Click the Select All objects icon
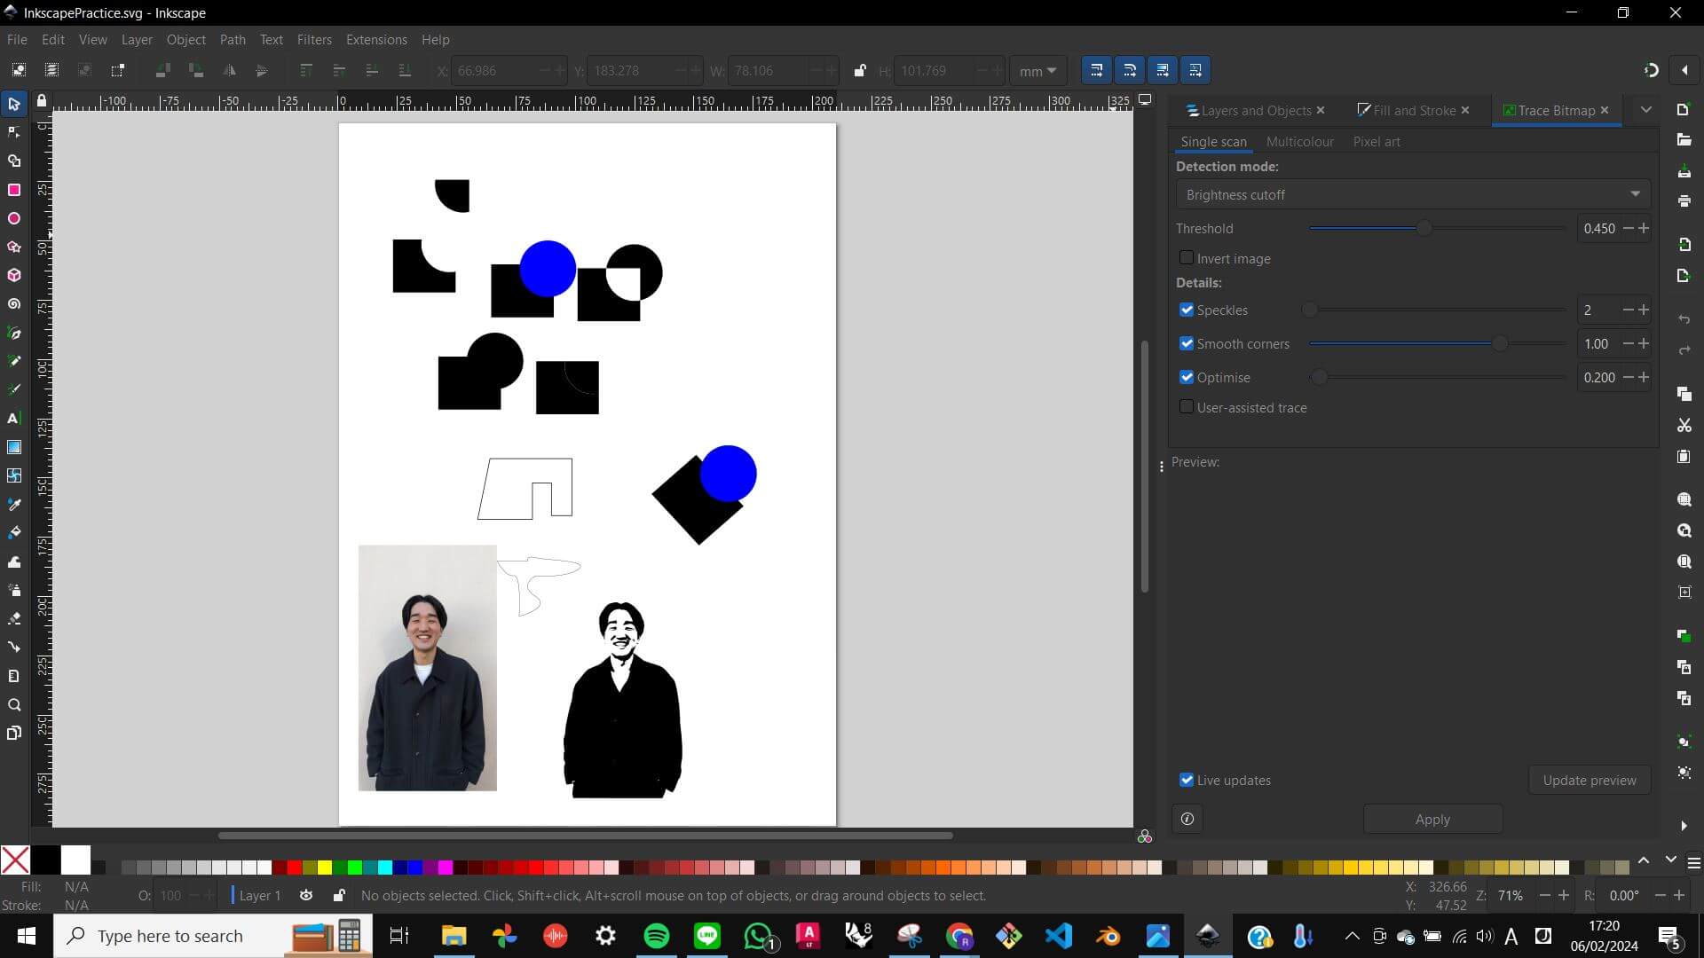Viewport: 1704px width, 958px height. point(19,70)
